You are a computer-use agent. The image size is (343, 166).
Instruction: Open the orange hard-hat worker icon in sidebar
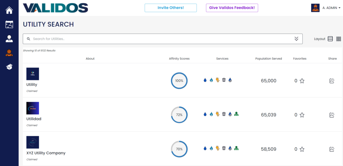pos(9,53)
